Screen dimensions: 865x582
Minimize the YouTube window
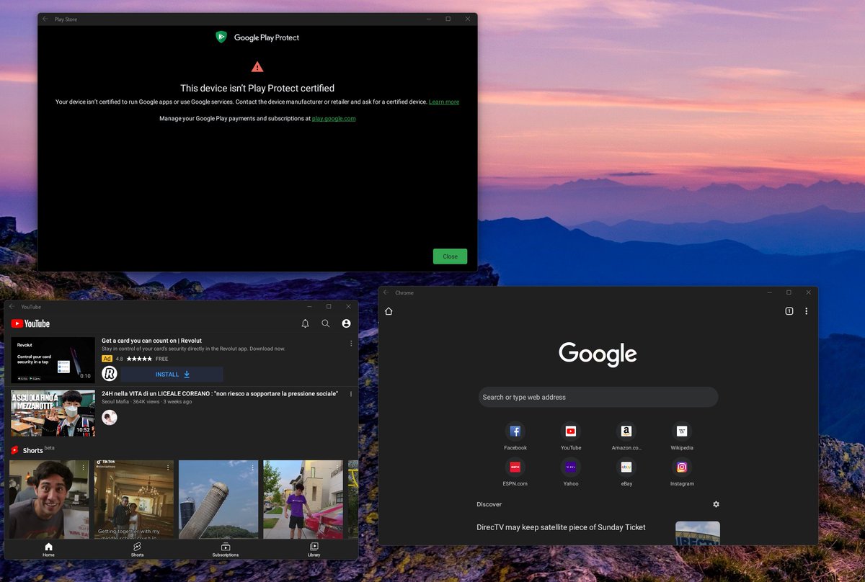coord(309,306)
